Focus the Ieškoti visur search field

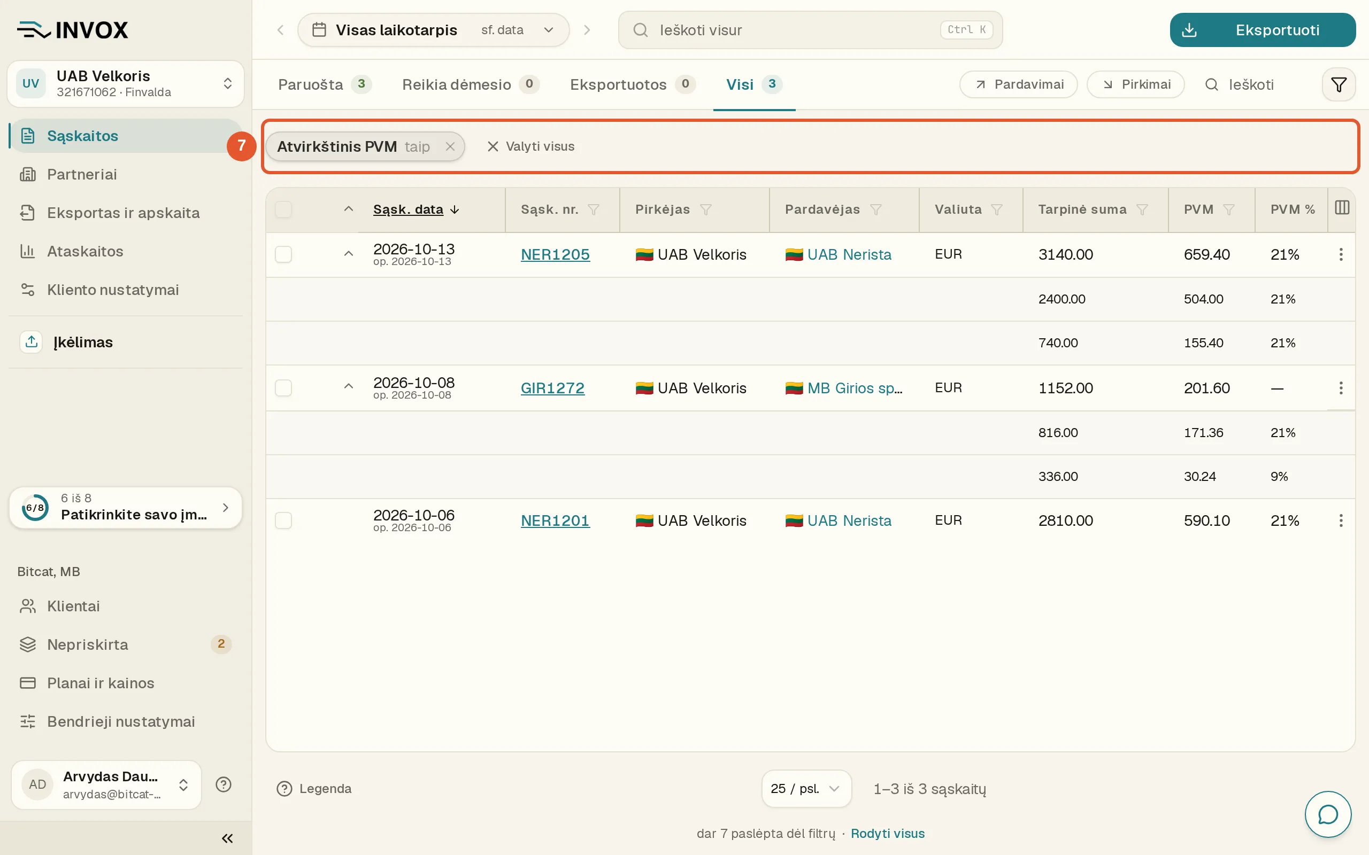click(810, 30)
